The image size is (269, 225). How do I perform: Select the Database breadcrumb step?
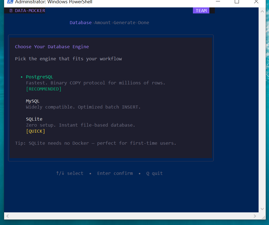[80, 22]
